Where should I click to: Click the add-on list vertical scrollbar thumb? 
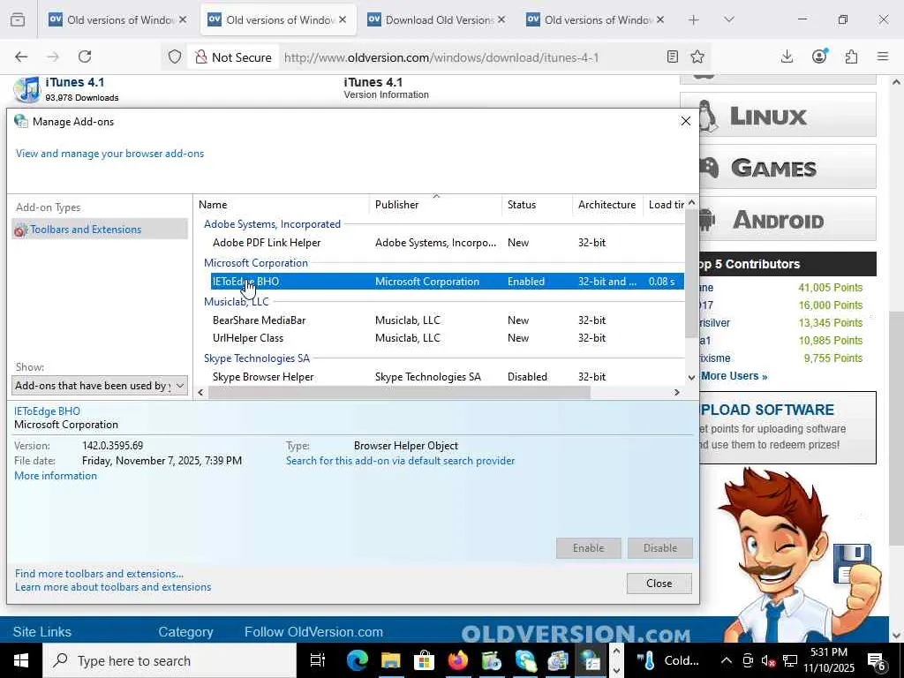691,274
